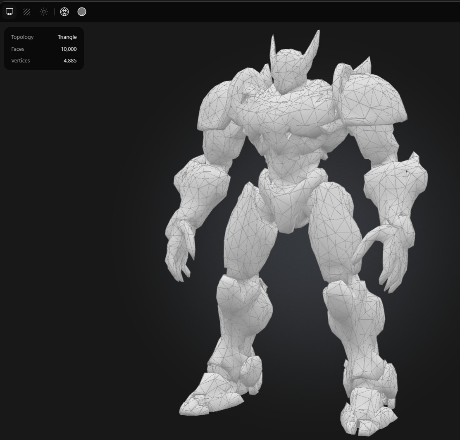Click the Topology label
This screenshot has width=460, height=440.
tap(22, 37)
